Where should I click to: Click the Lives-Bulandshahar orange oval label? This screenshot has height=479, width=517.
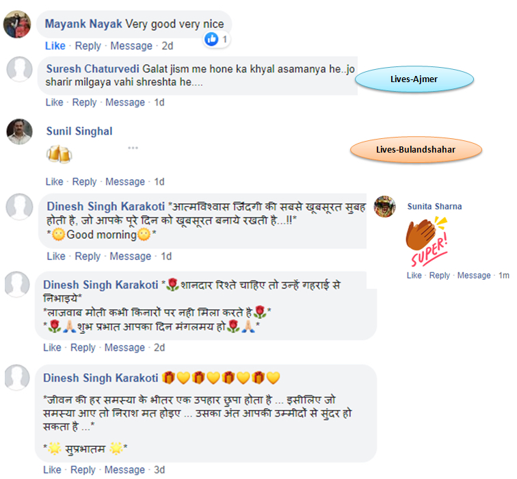coord(416,150)
